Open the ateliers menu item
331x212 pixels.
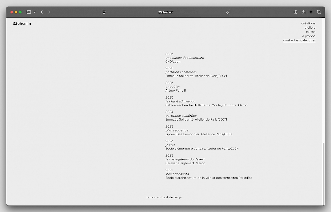pyautogui.click(x=310, y=28)
